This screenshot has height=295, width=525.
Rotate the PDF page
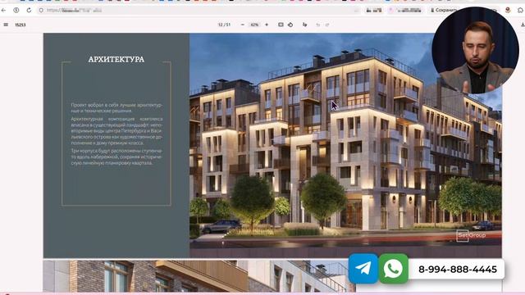290,25
